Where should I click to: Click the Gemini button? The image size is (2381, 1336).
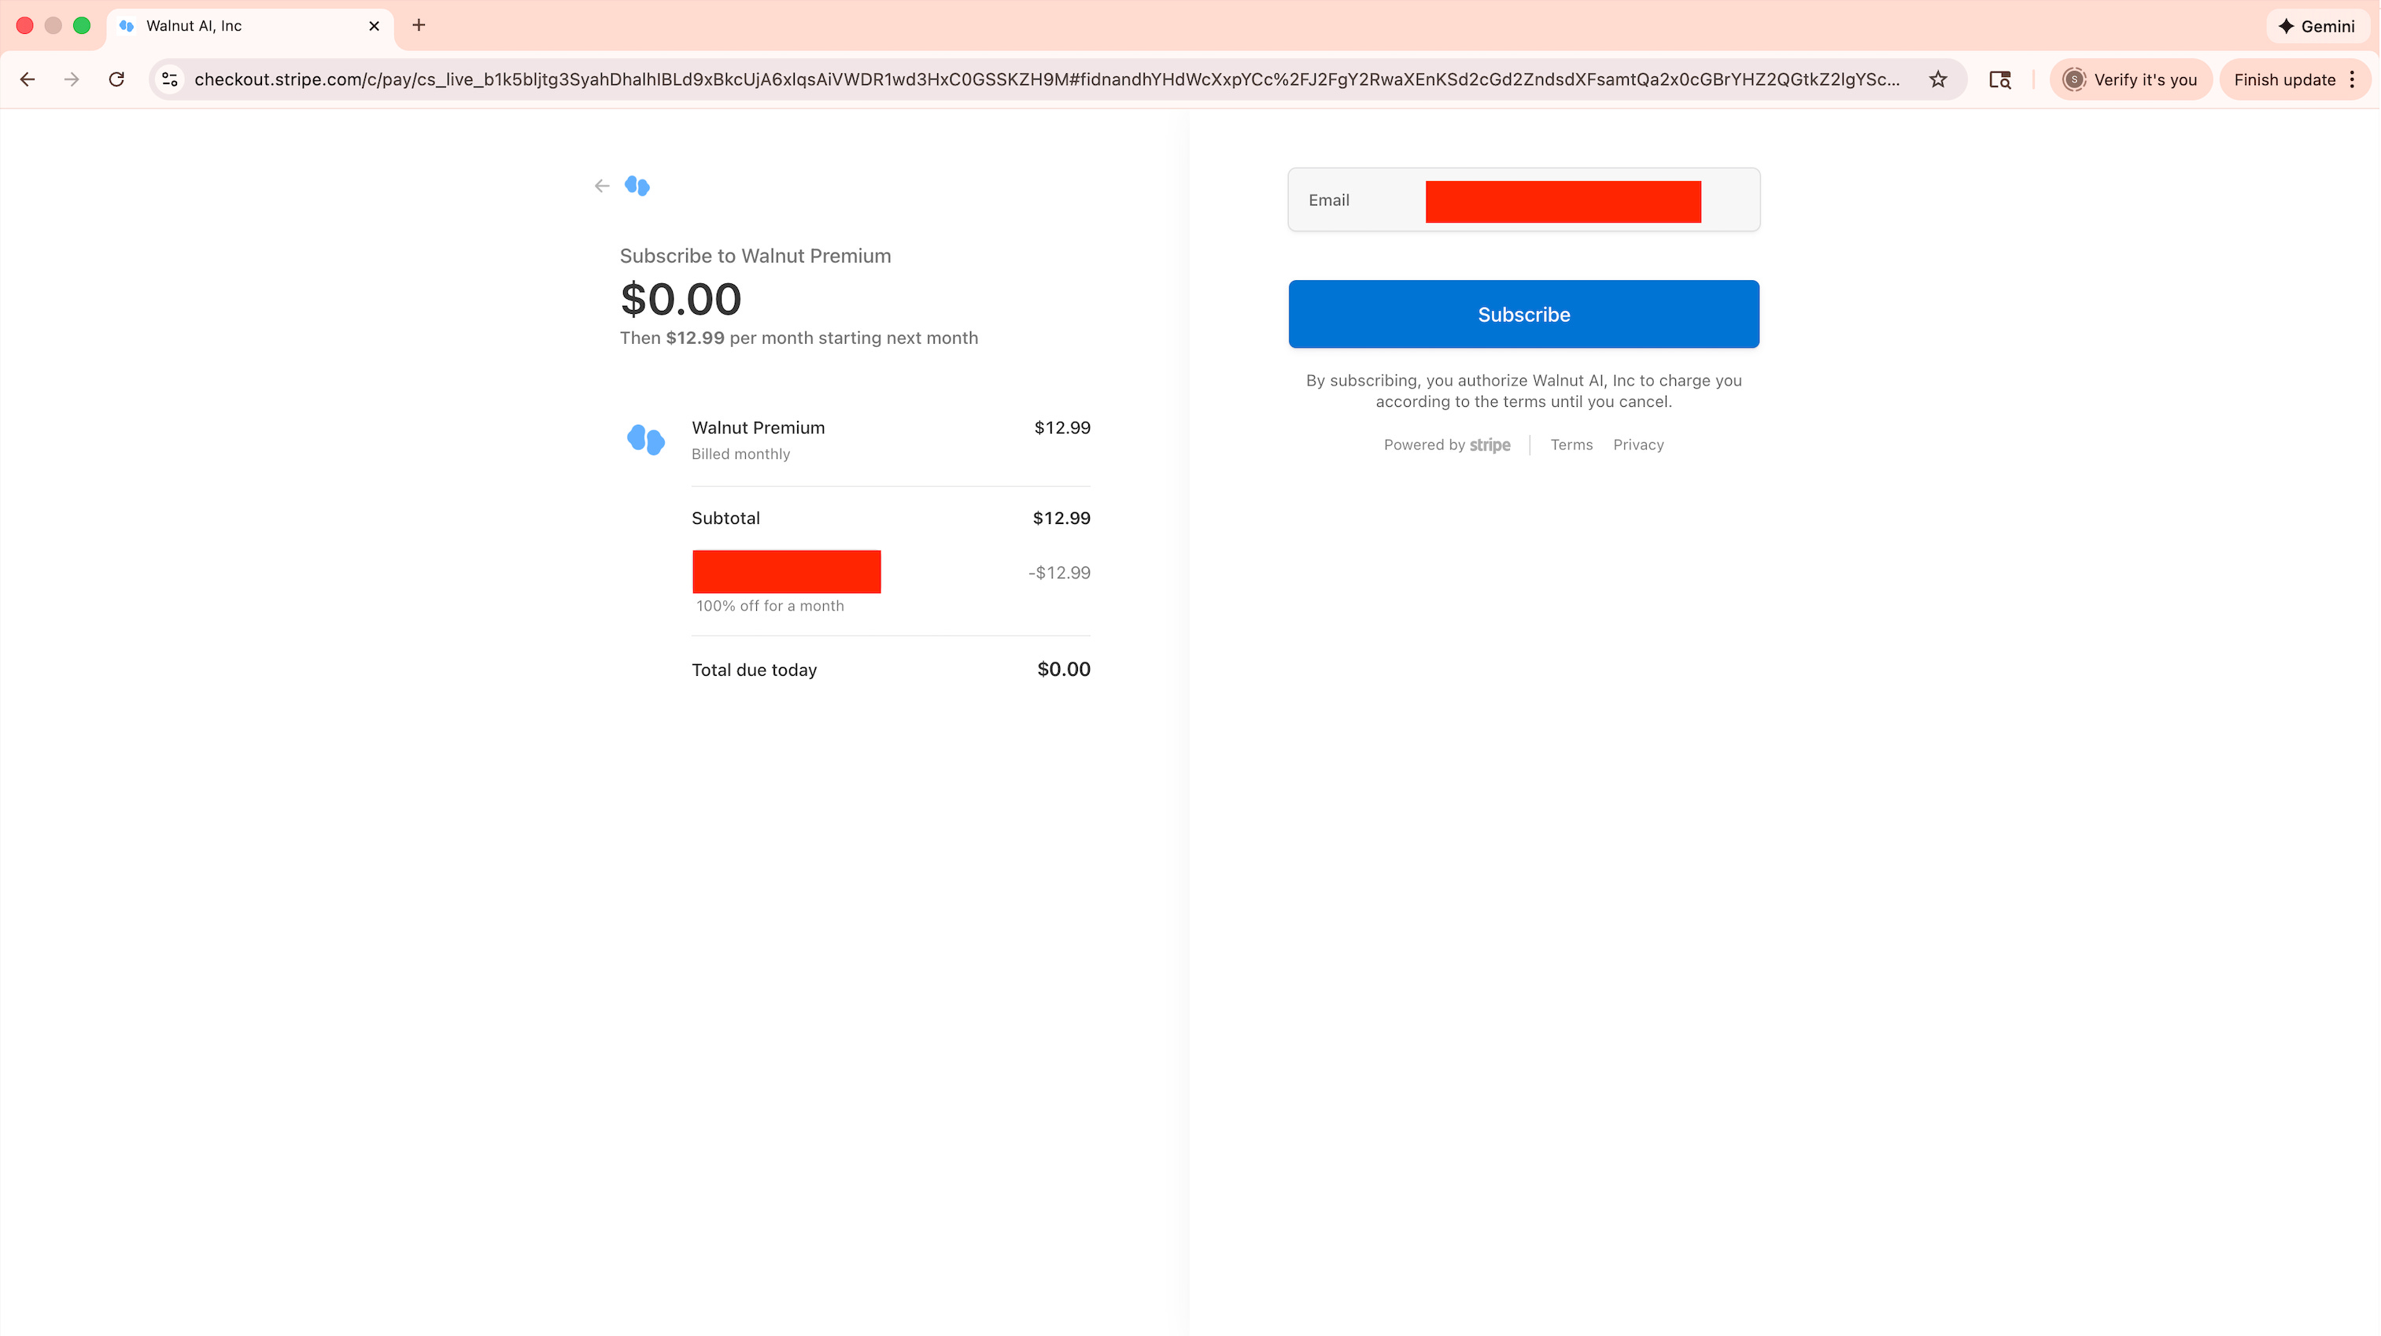pyautogui.click(x=2316, y=26)
